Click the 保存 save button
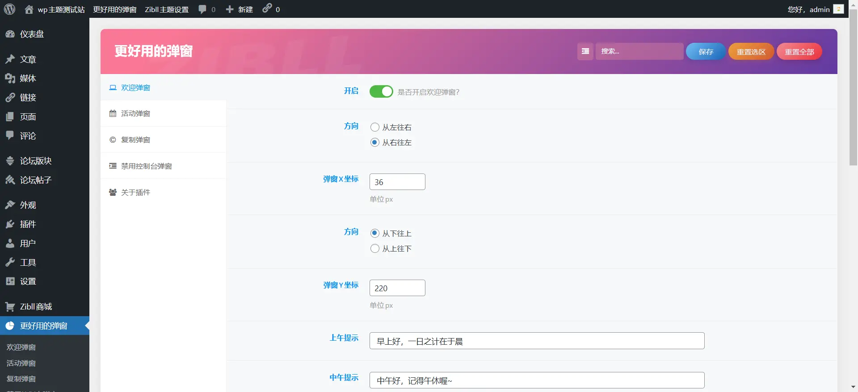 [x=706, y=51]
